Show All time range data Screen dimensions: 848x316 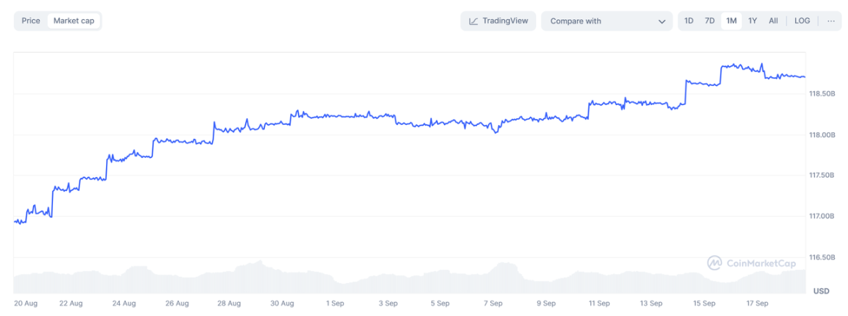pos(773,21)
